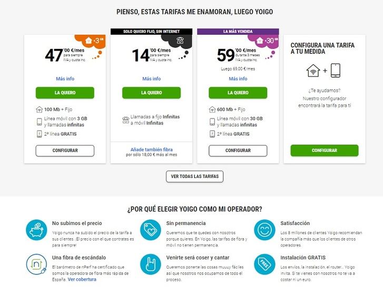The image size is (383, 293).
Task: Click the heart tag 'Sin permanencia' icon
Action: pyautogui.click(x=150, y=230)
